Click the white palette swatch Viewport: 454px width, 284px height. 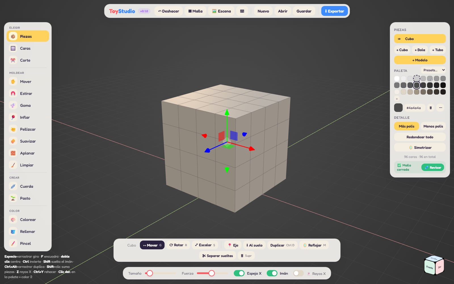pos(397,78)
